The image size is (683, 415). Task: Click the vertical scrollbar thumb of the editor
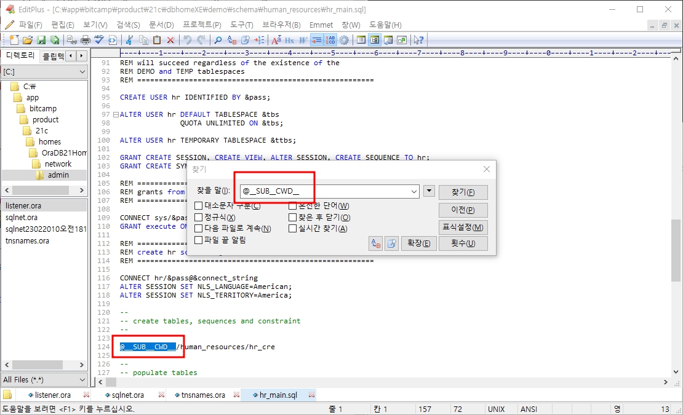coord(676,251)
